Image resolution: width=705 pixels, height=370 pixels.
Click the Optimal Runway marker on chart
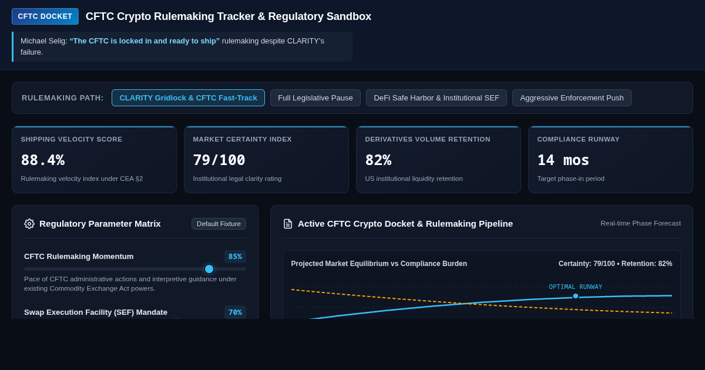[x=576, y=296]
